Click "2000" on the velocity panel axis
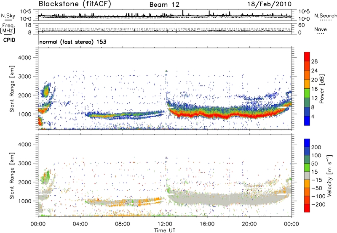 click(x=25, y=182)
